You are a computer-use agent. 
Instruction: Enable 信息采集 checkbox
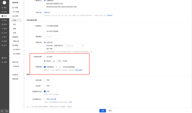point(45,80)
